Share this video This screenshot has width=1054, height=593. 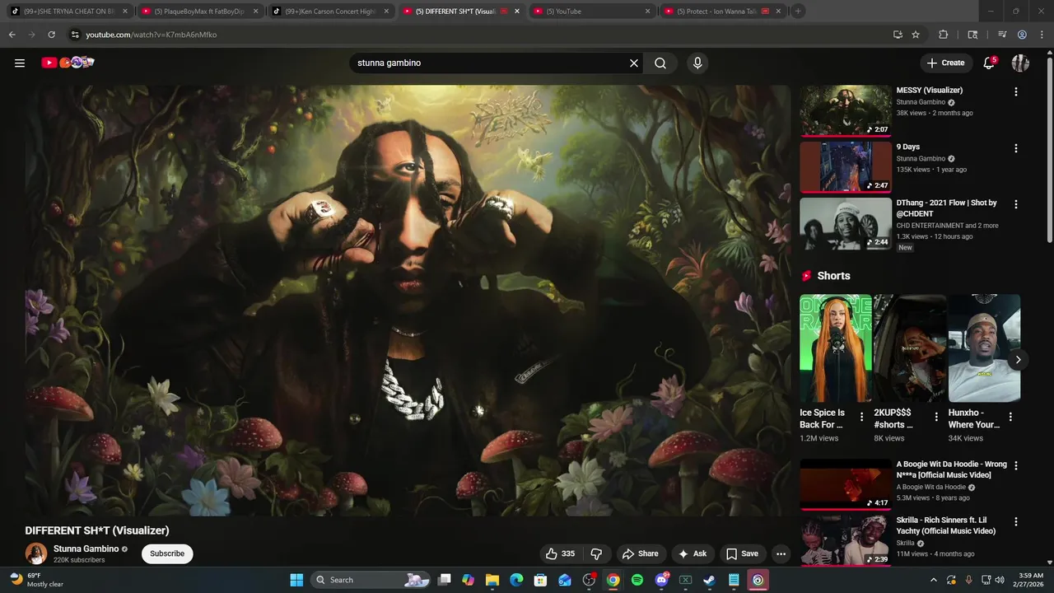(x=640, y=553)
